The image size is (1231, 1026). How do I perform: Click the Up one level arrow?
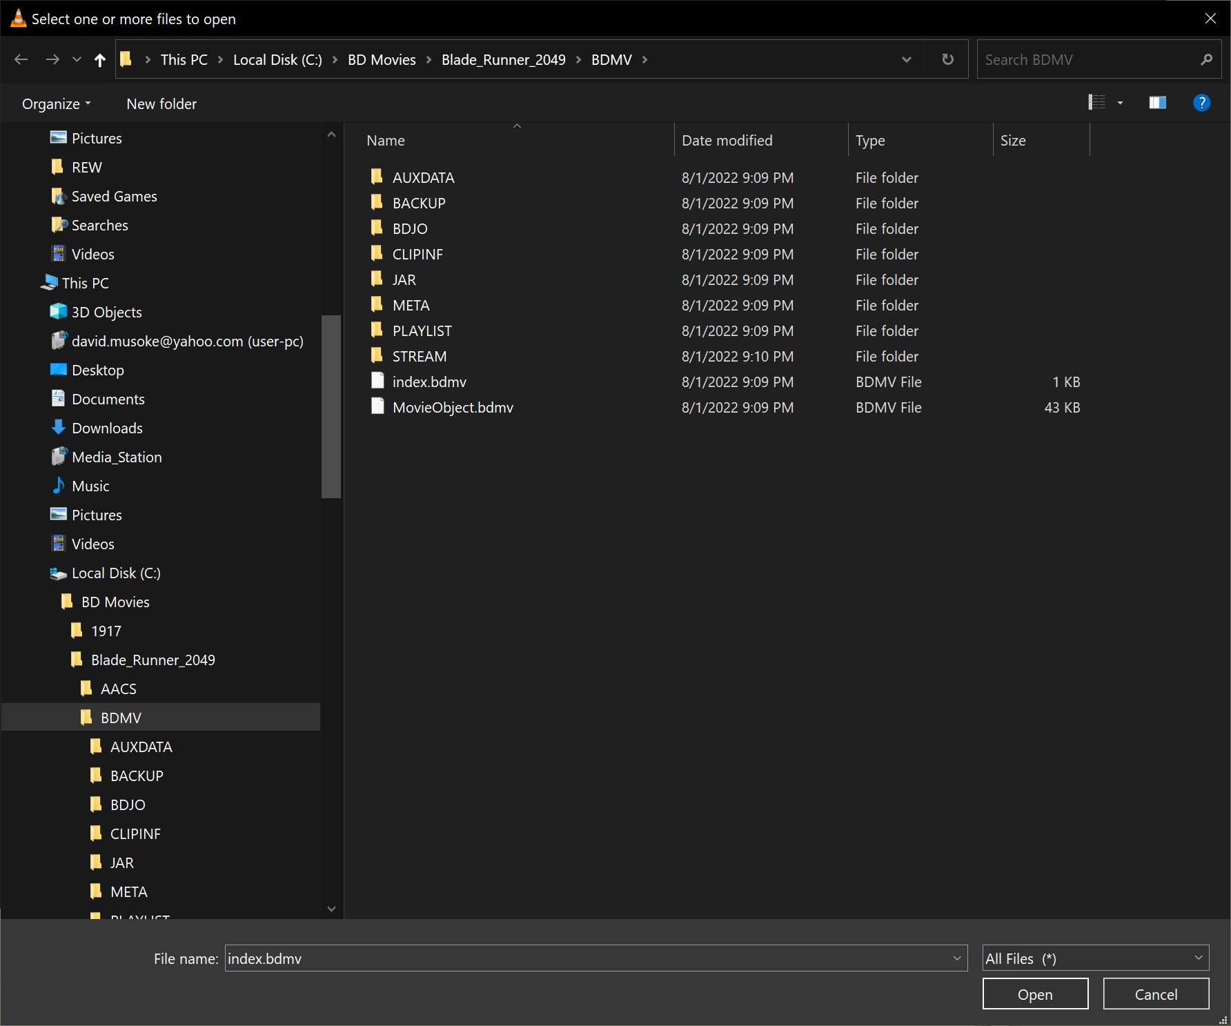[100, 60]
